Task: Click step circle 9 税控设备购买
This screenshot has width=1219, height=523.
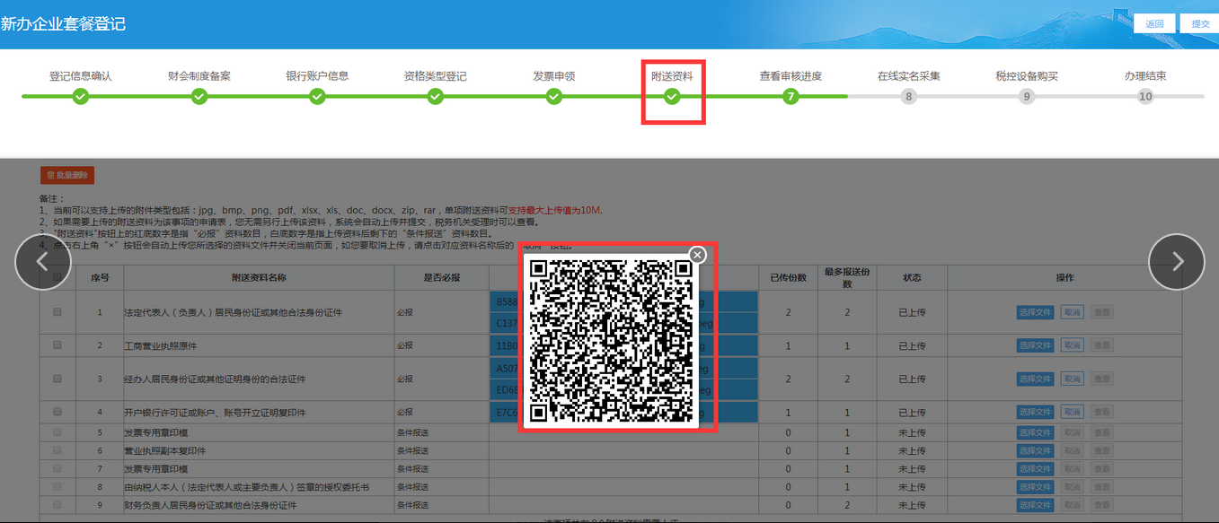Action: point(1027,96)
